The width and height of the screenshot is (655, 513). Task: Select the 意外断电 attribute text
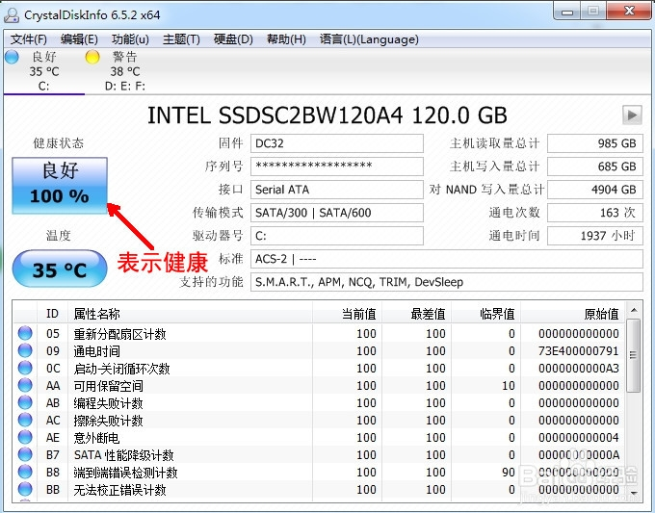coord(96,438)
